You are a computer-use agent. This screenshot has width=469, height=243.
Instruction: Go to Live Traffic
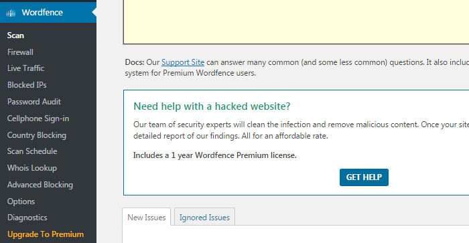coord(25,68)
